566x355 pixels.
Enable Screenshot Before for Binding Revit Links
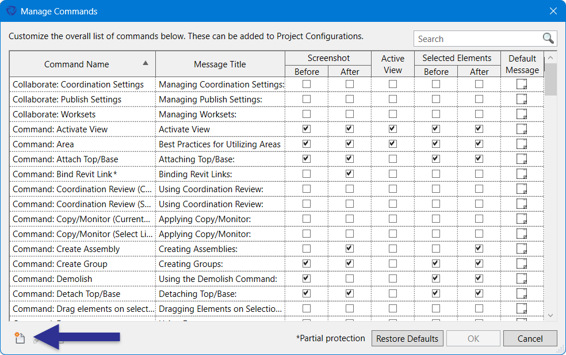307,174
